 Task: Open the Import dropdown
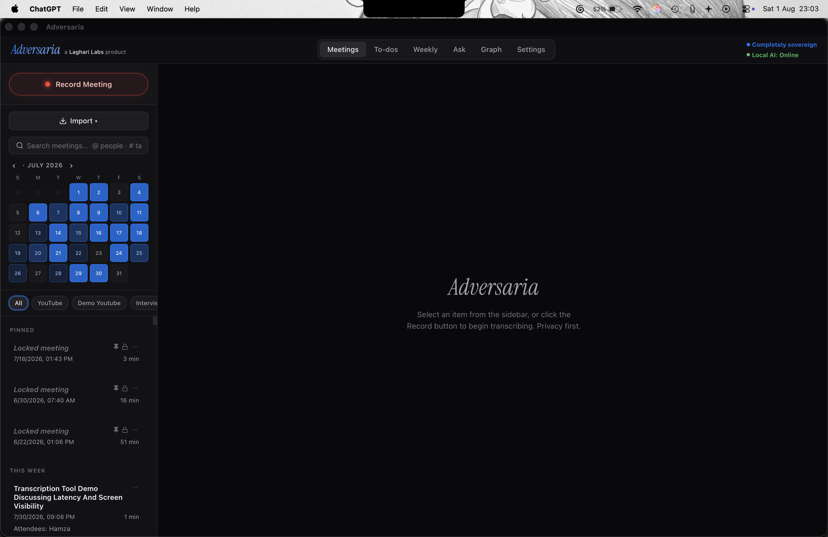[x=79, y=121]
